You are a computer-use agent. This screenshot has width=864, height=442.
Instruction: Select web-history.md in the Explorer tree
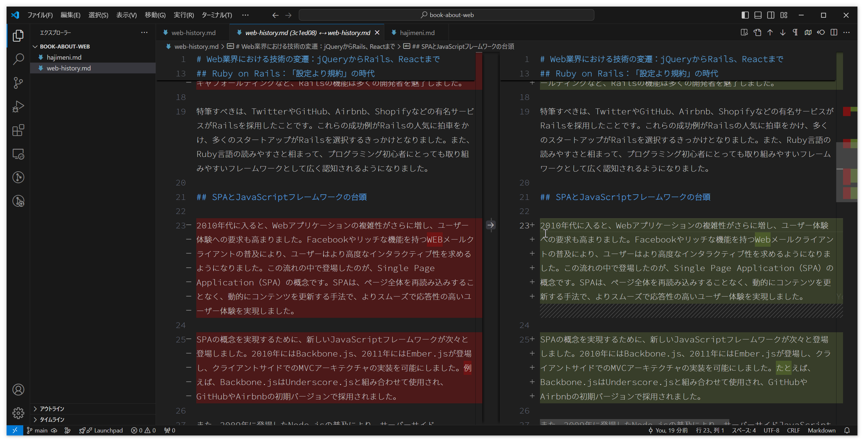93,68
